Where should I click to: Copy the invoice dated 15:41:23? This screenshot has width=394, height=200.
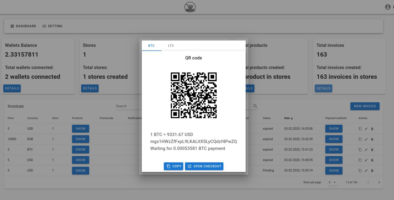[360, 150]
